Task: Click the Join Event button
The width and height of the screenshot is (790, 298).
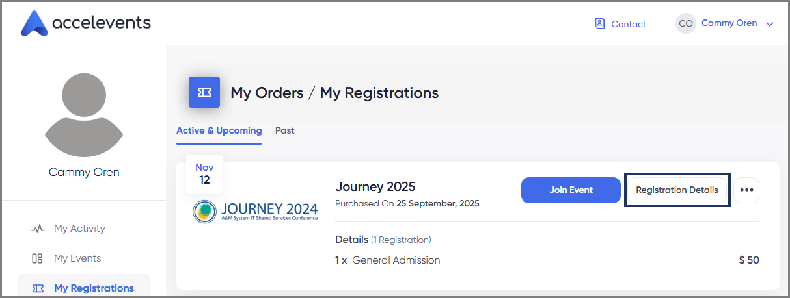Action: click(x=571, y=190)
